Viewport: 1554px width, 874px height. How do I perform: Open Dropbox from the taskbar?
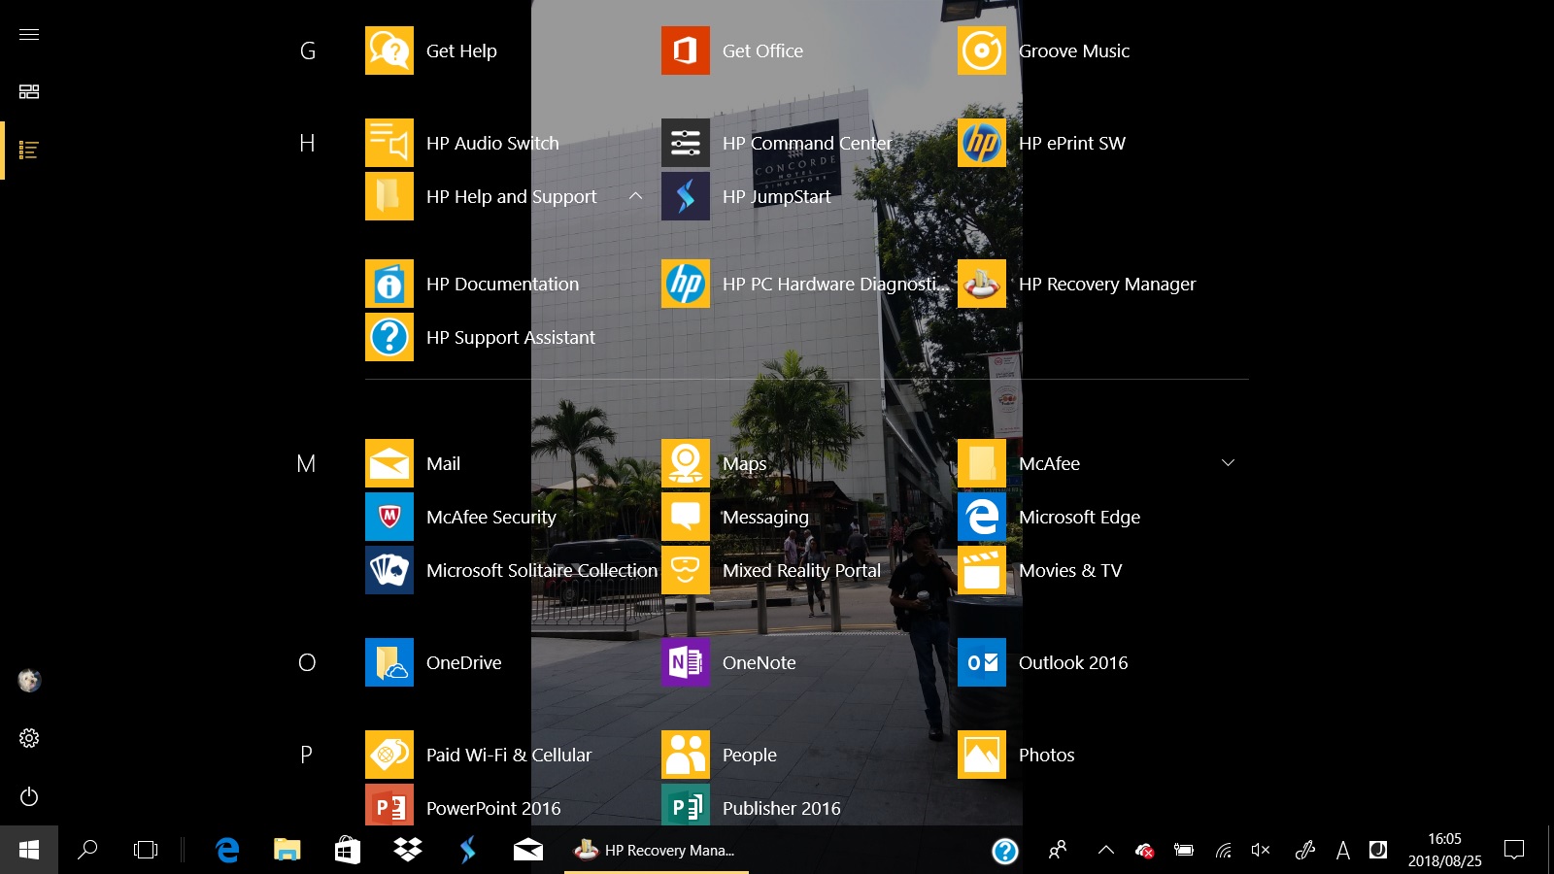[408, 850]
